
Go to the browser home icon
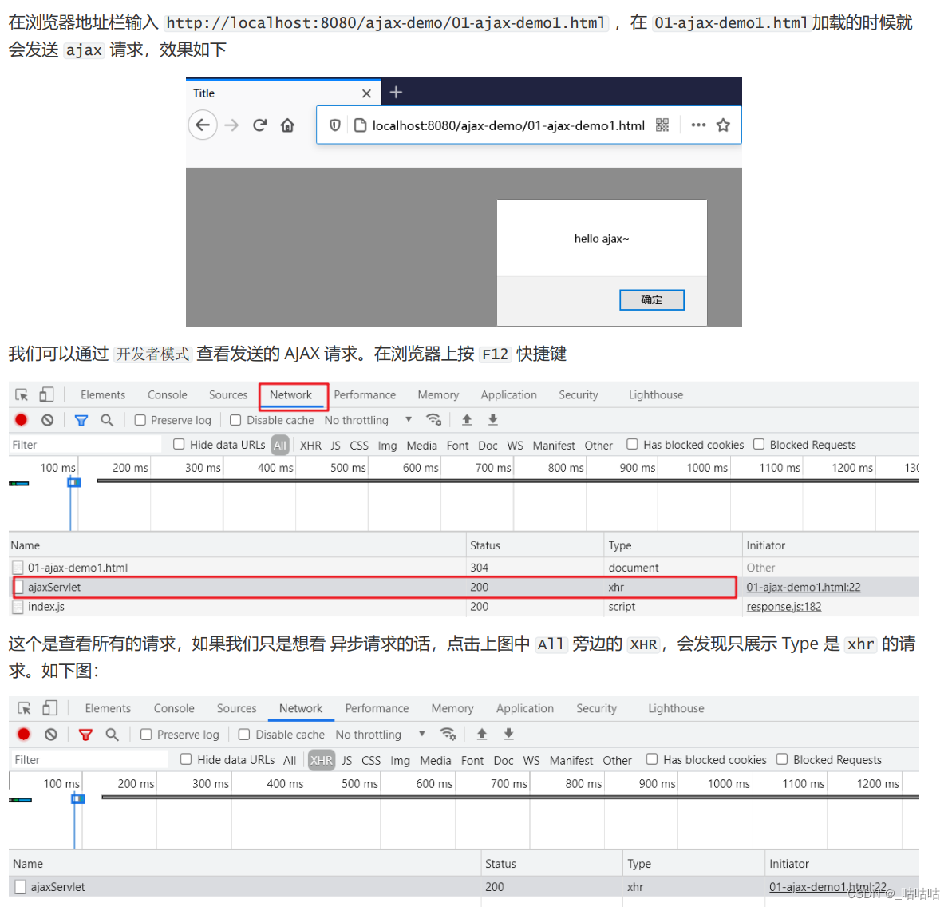click(x=287, y=125)
